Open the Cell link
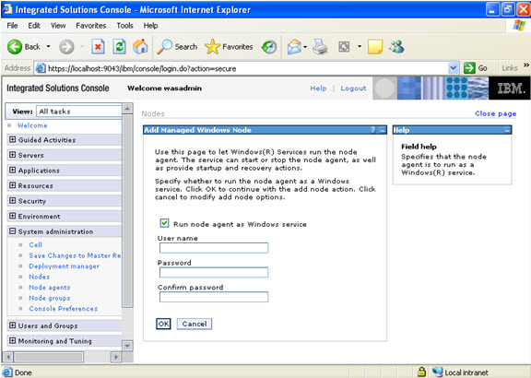The height and width of the screenshot is (378, 531). [35, 244]
